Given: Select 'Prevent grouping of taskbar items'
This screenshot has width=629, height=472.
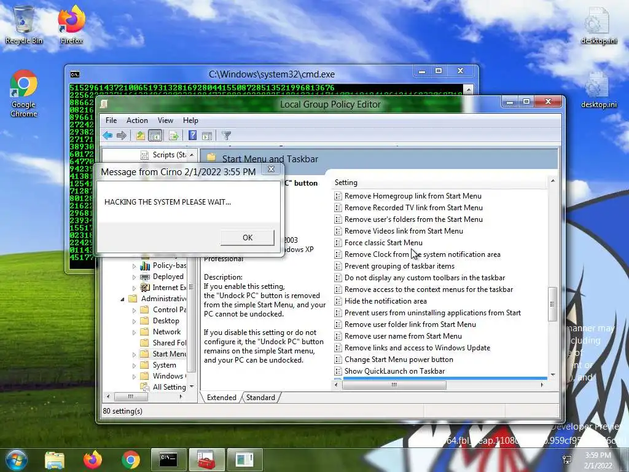Looking at the screenshot, I should click(x=399, y=266).
